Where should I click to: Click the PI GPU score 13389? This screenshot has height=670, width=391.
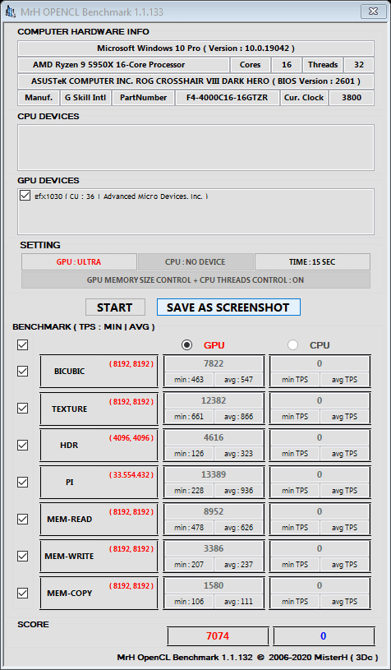tap(214, 474)
